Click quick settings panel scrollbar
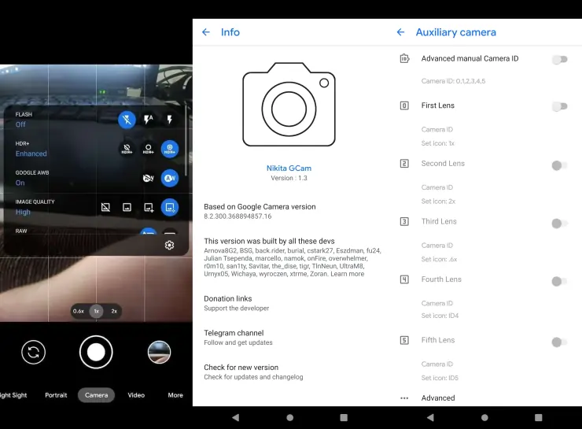Screen dimensions: 582x429 click(186, 140)
